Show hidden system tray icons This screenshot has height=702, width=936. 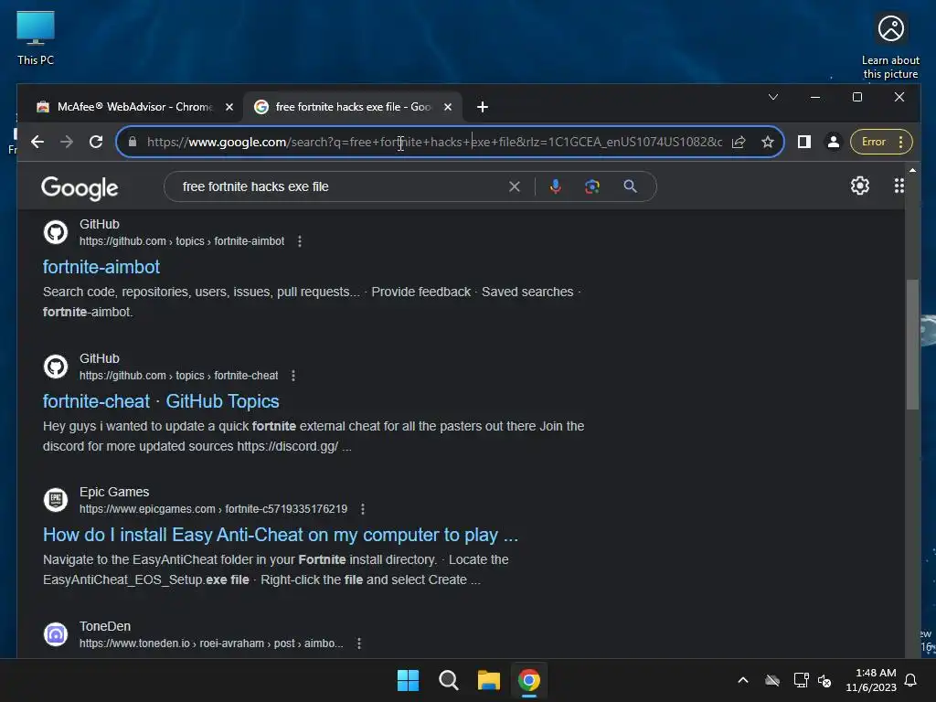[742, 680]
